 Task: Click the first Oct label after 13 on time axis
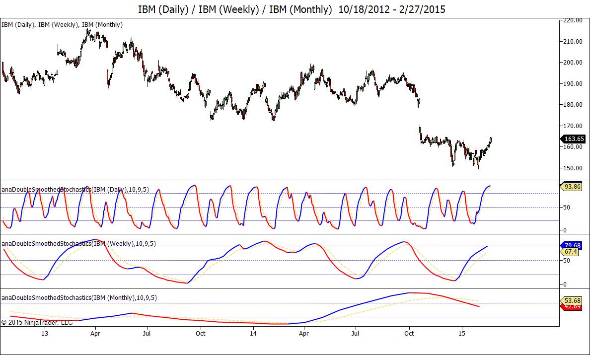[x=201, y=334]
